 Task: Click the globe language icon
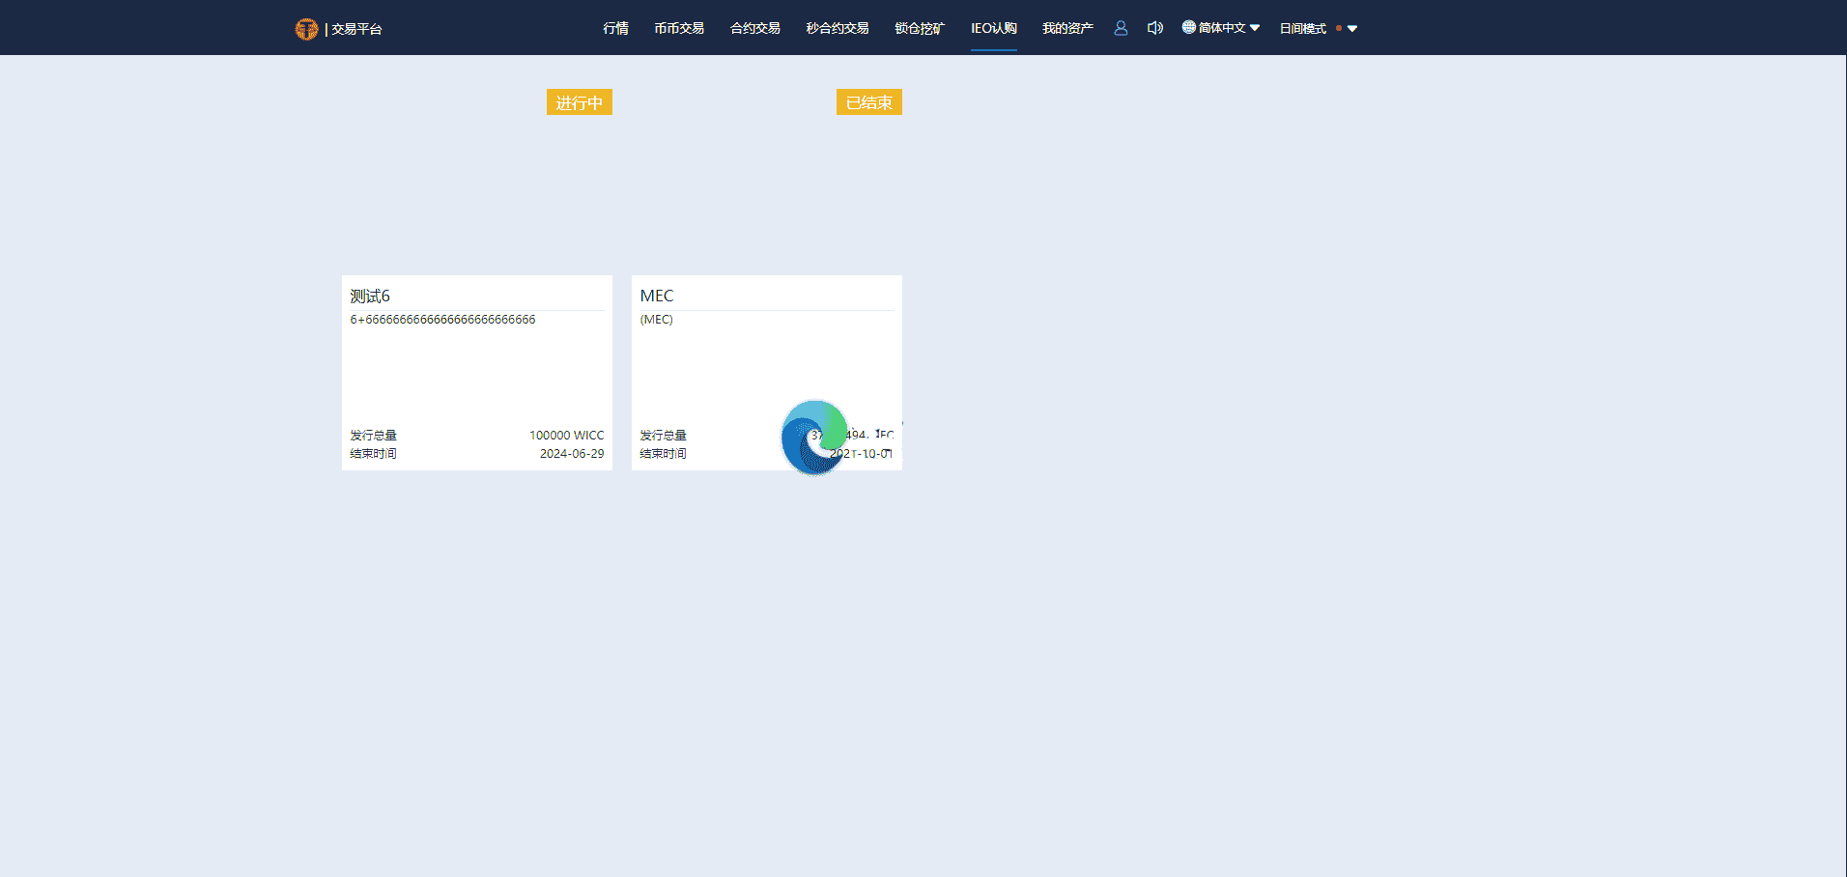coord(1189,27)
